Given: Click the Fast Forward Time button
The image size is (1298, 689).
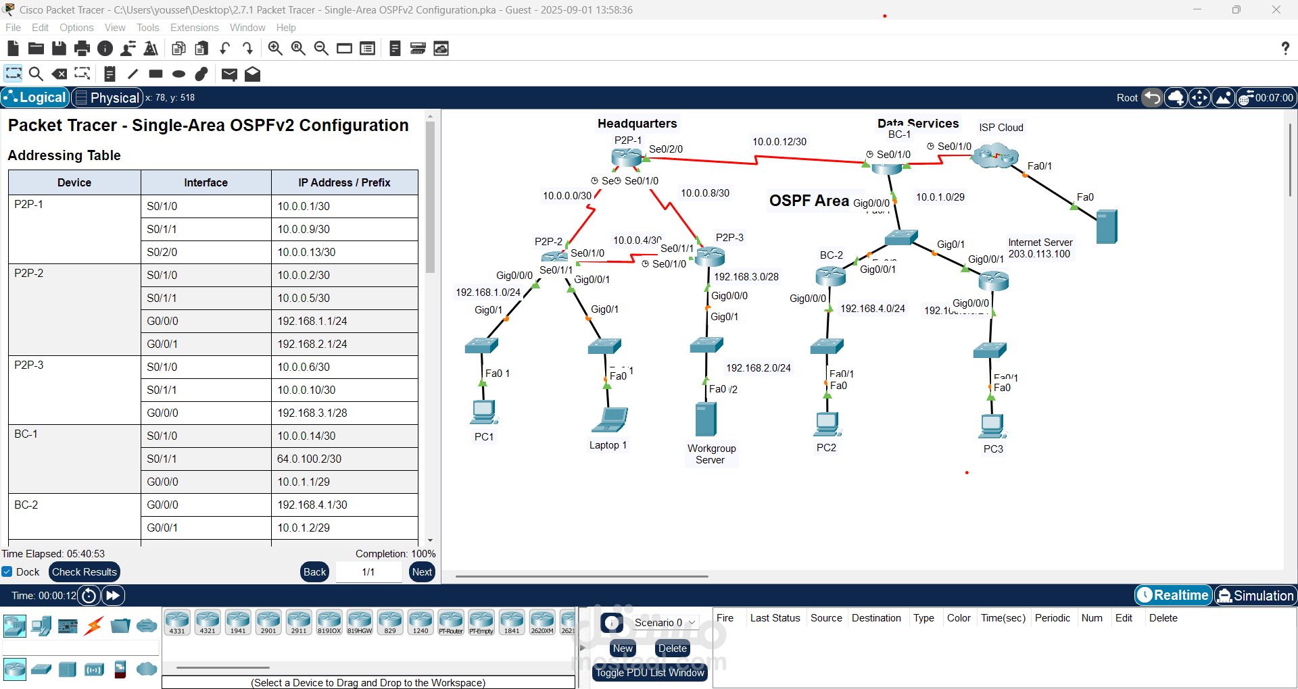Looking at the screenshot, I should point(113,596).
